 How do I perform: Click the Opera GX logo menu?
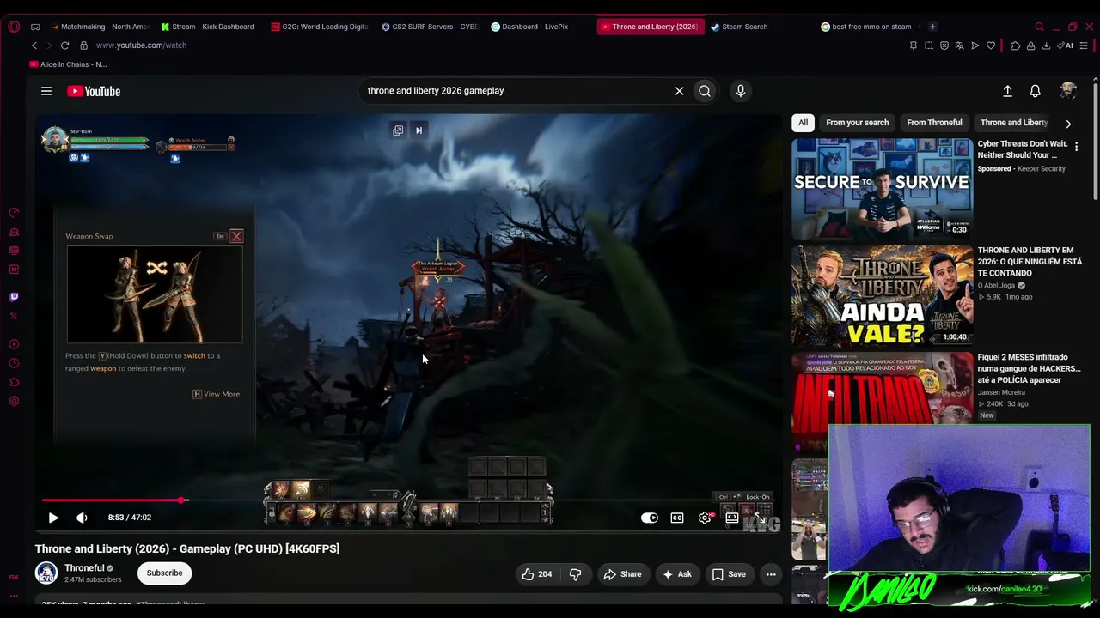point(14,27)
